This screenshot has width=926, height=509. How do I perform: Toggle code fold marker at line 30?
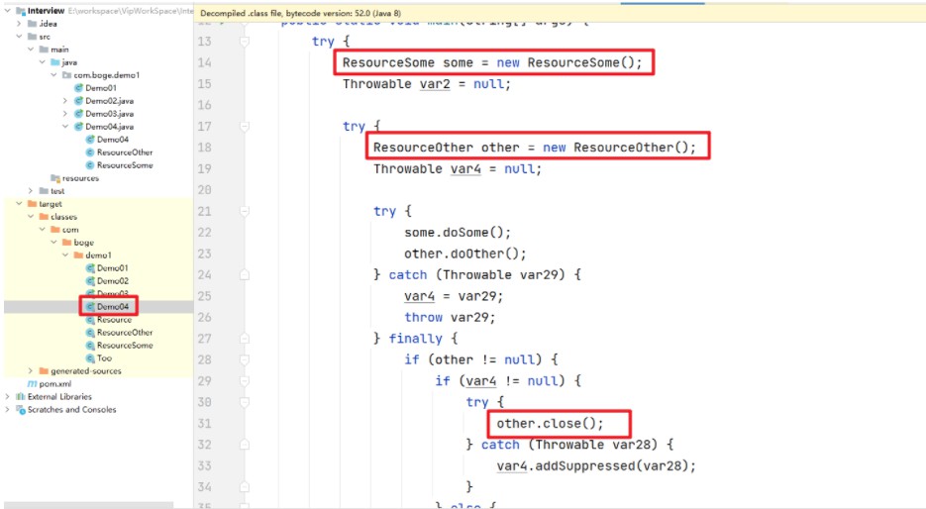(x=244, y=402)
